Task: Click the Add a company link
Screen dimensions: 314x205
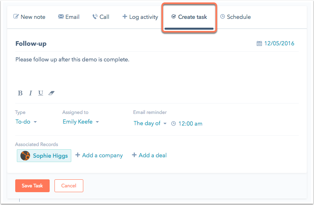Action: point(99,155)
